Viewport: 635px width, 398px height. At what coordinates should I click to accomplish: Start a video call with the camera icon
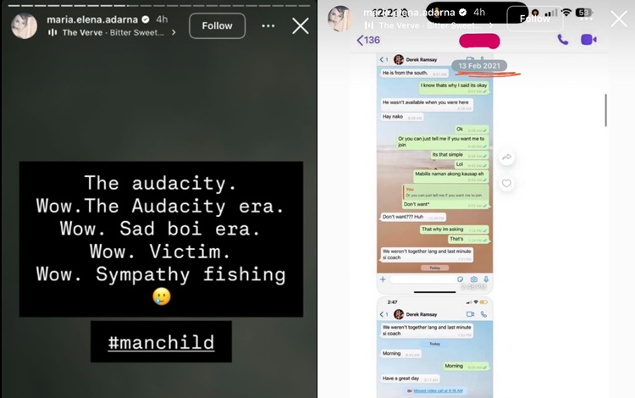(588, 40)
